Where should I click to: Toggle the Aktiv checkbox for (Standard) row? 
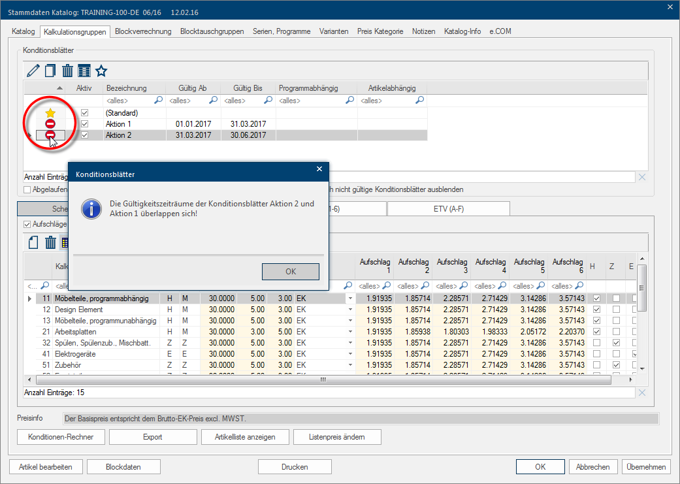[84, 113]
